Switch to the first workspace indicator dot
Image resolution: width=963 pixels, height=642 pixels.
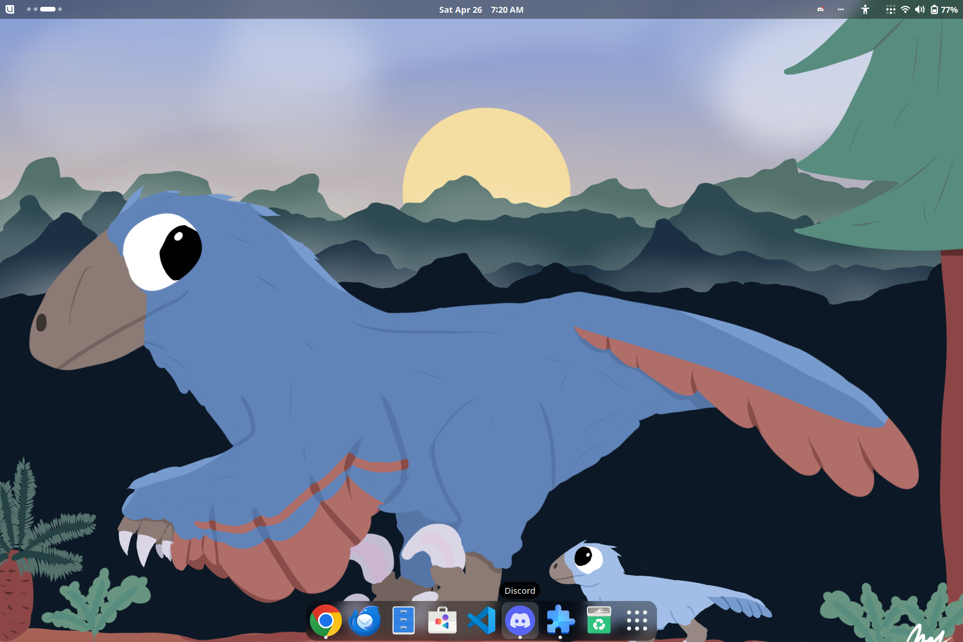click(29, 9)
